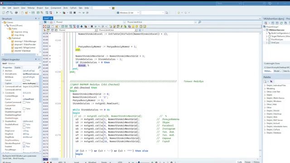Click the yellow square icon in editor toolbar
Screen dimensions: 290x163
pyautogui.click(x=133, y=26)
